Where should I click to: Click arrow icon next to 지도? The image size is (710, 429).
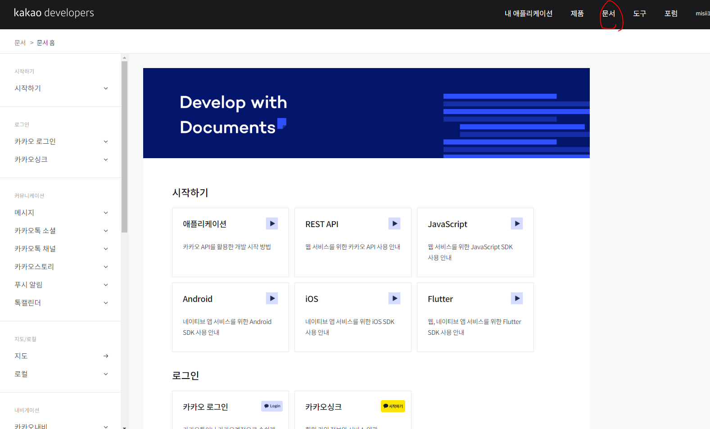pos(106,356)
